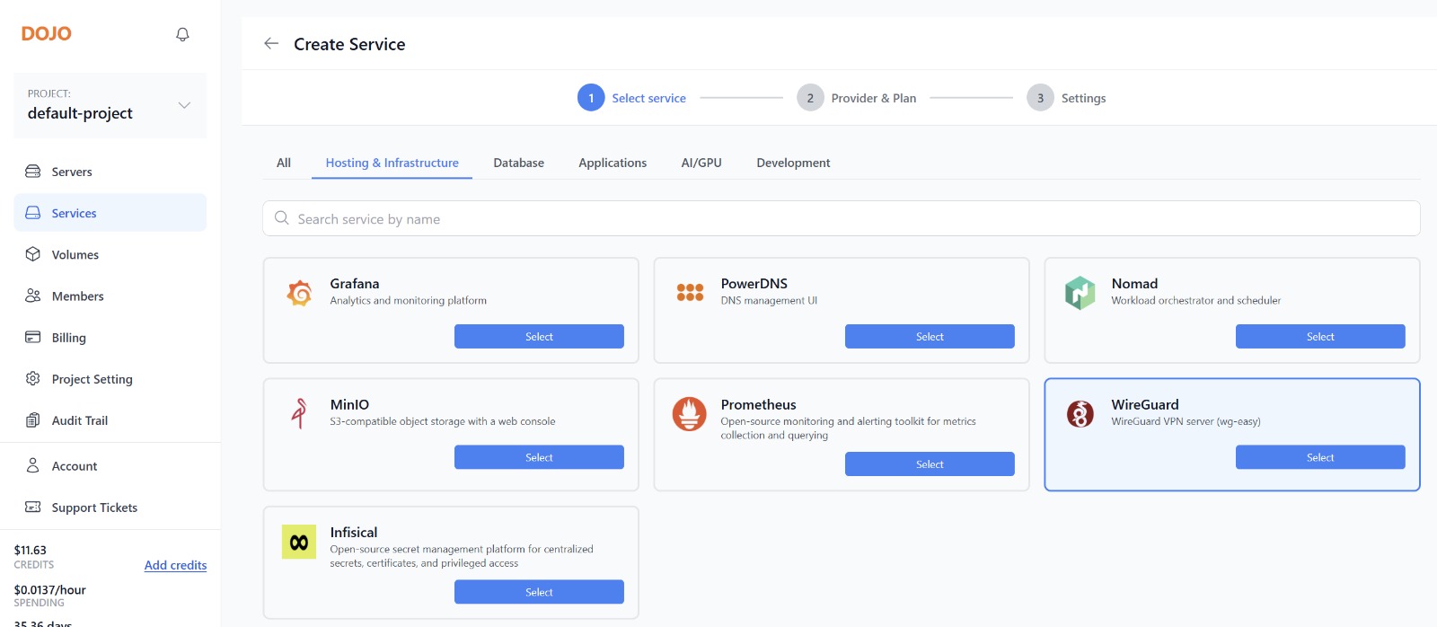Go to Billing page
The width and height of the screenshot is (1437, 627).
click(x=110, y=337)
